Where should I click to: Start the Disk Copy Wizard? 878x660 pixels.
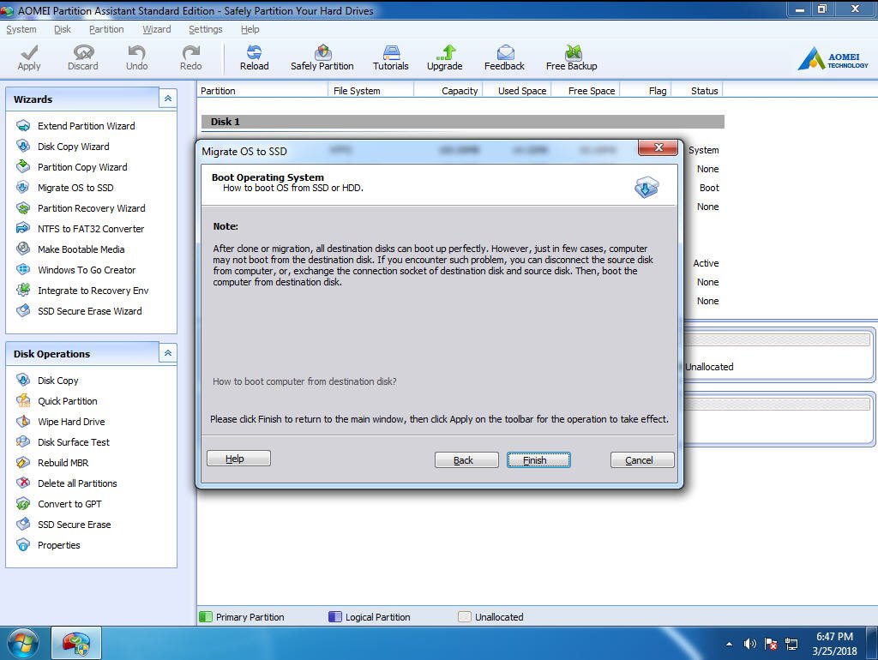[74, 147]
